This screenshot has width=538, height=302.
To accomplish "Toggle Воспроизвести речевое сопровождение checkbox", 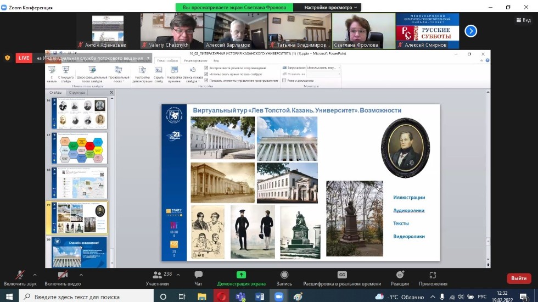I will pyautogui.click(x=206, y=68).
